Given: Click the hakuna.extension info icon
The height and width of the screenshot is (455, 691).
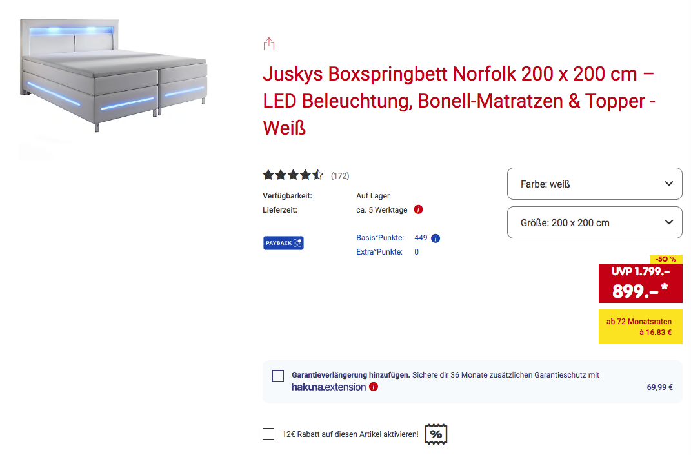Looking at the screenshot, I should tap(374, 387).
